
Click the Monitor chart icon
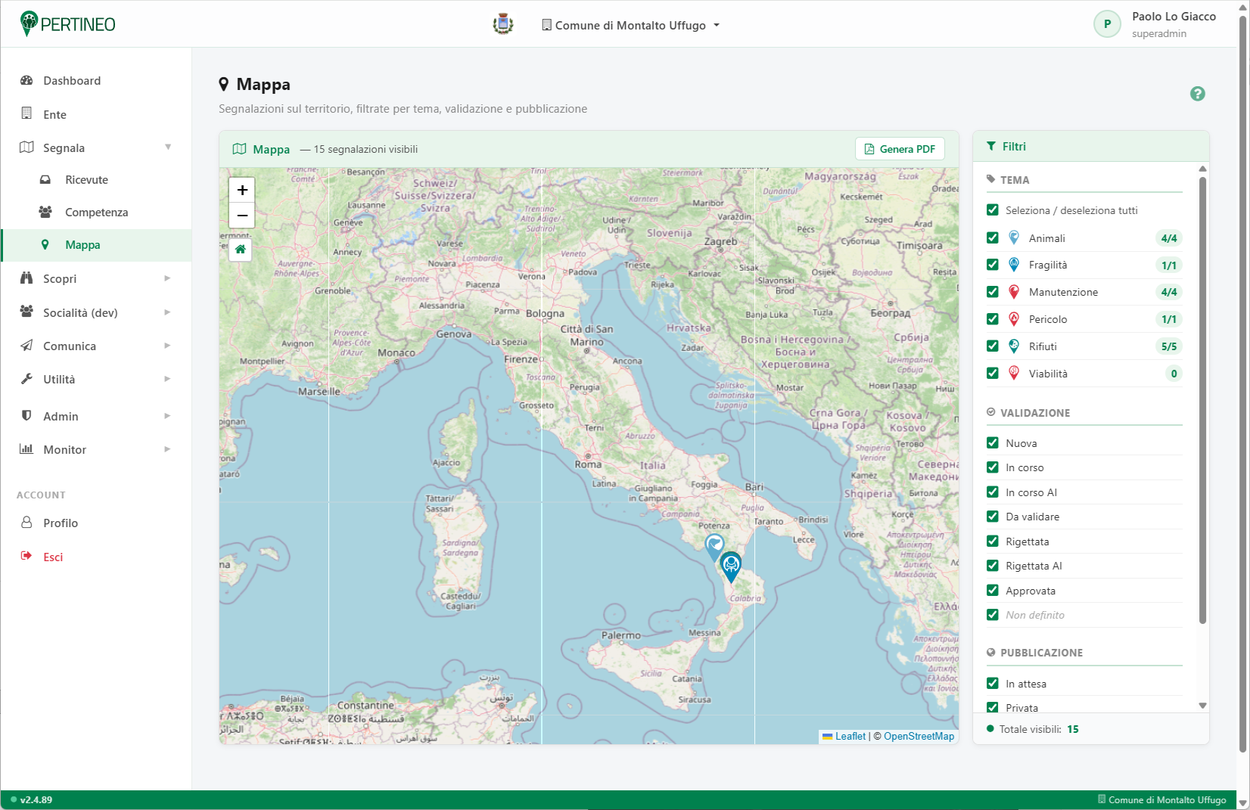(26, 449)
